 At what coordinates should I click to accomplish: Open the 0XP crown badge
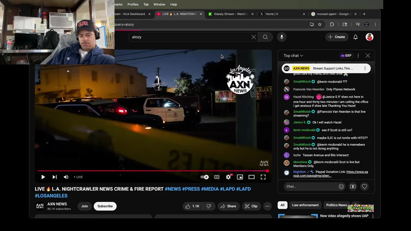pyautogui.click(x=346, y=56)
